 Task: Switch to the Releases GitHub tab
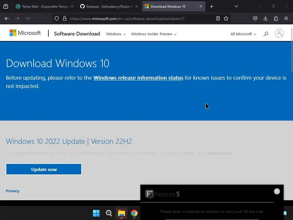click(109, 6)
